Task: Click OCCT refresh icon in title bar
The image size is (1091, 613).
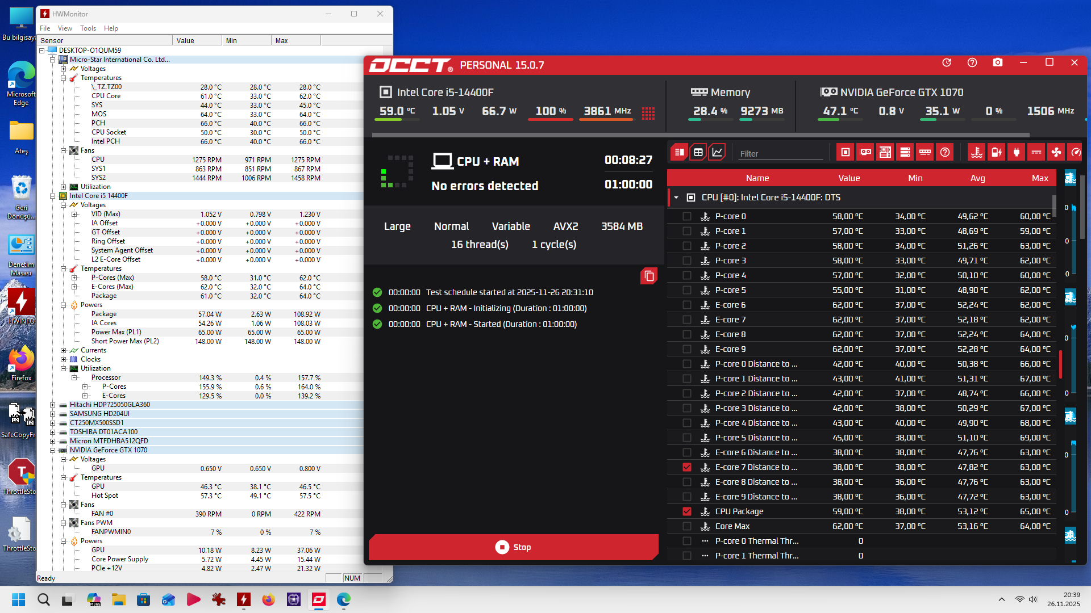Action: click(947, 62)
